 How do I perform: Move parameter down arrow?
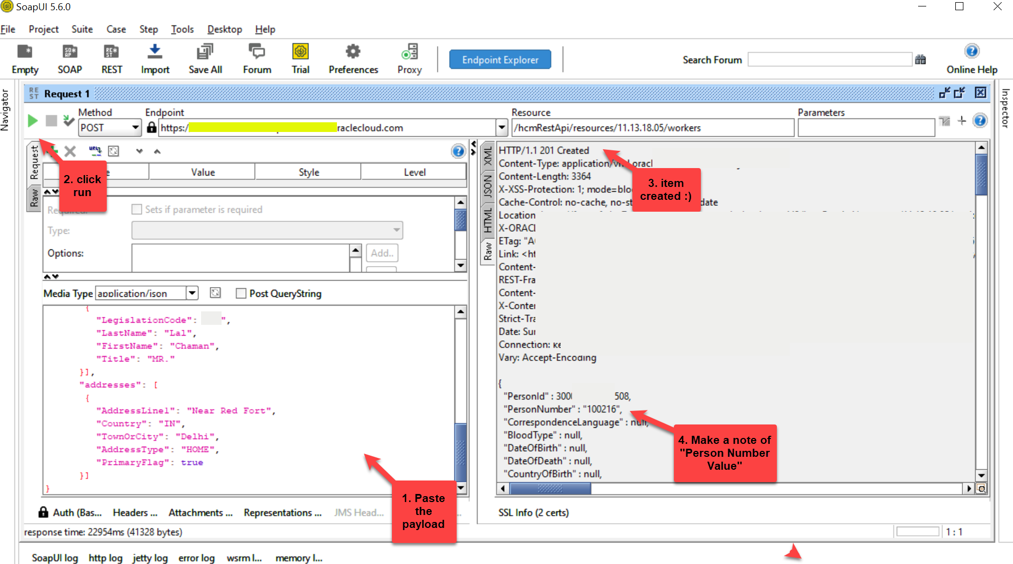click(140, 151)
